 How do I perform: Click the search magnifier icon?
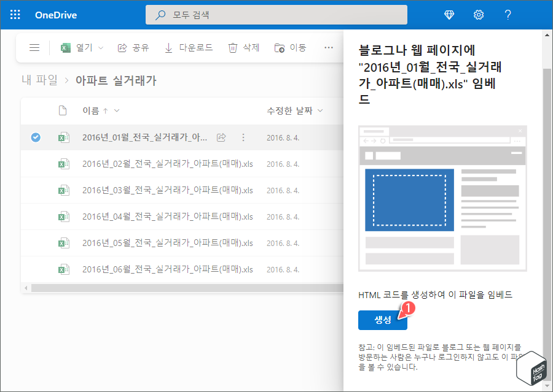(160, 15)
